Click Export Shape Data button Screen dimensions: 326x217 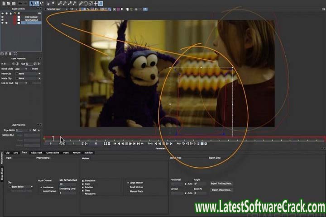pos(221,190)
